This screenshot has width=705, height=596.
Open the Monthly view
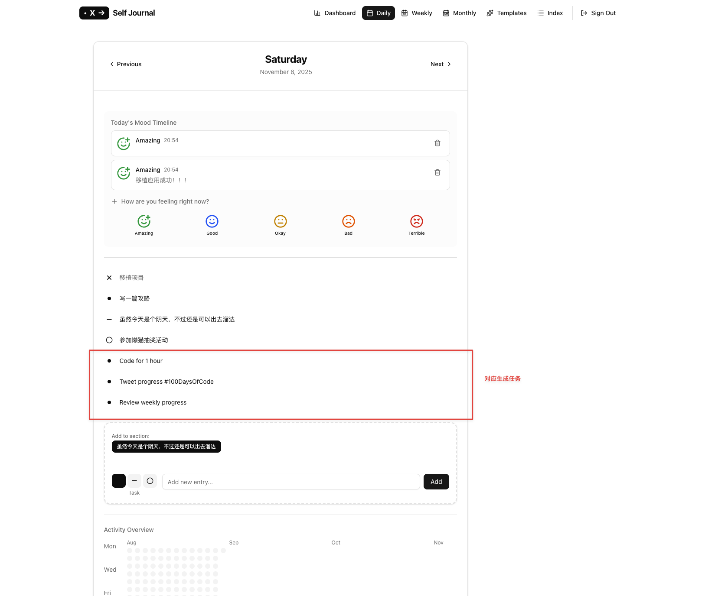[x=460, y=13]
